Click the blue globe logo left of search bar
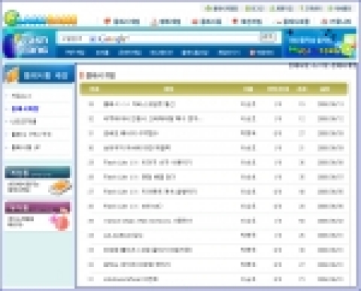 pos(29,44)
